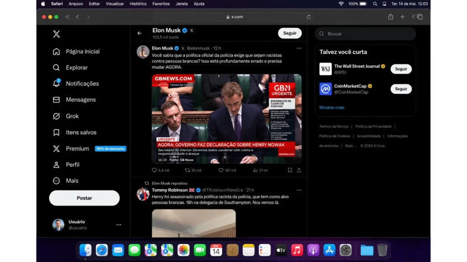Open Acessibilidade footer link

(368, 136)
